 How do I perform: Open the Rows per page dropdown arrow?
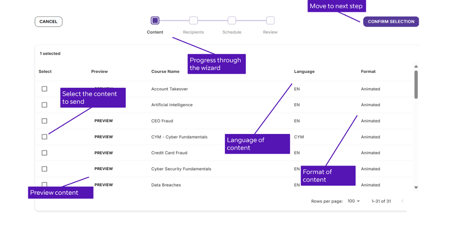pyautogui.click(x=358, y=201)
